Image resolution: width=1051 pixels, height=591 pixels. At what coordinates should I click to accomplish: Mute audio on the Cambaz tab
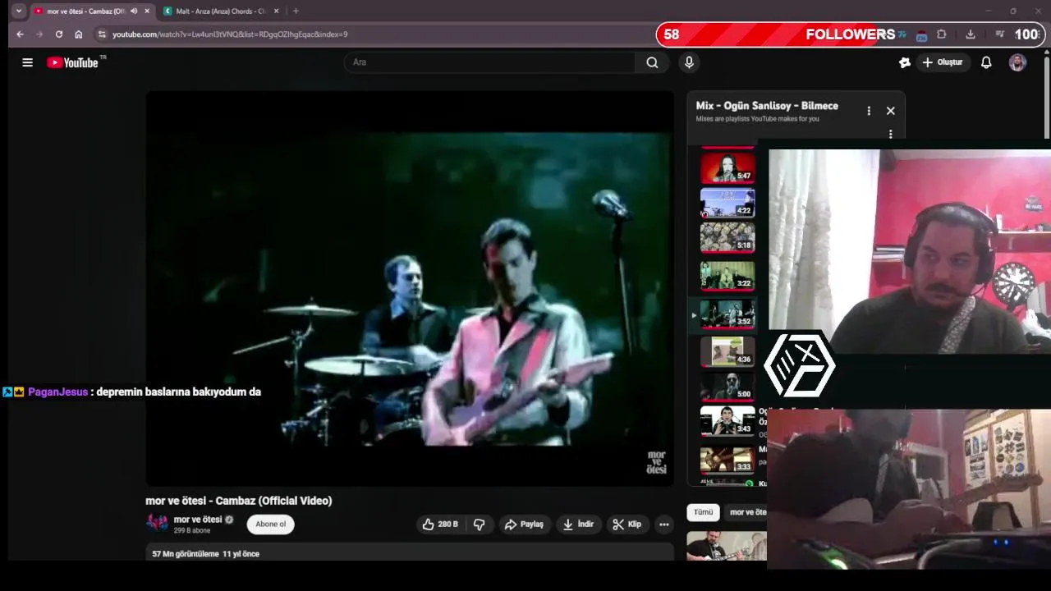pyautogui.click(x=134, y=11)
